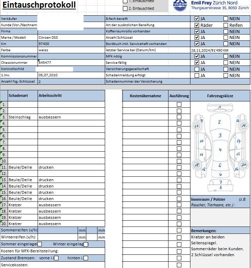Screen dimensions: 251x268
Task: Uncheck the Räder checkbox
Action: point(197,25)
